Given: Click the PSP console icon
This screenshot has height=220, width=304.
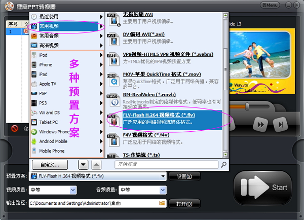Looking at the screenshot, I should tap(34, 93).
